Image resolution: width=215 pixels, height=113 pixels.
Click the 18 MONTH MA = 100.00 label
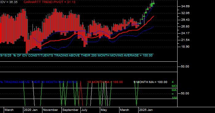[x=105, y=82]
